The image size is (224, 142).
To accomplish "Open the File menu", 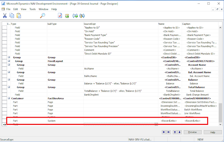I will [8, 9].
